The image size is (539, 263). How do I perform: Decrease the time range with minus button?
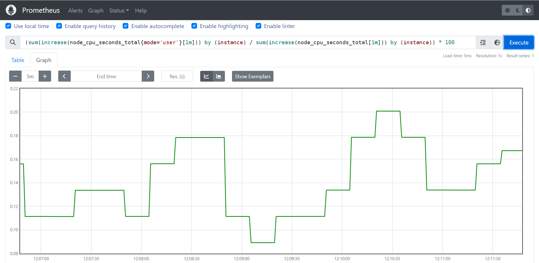click(15, 76)
